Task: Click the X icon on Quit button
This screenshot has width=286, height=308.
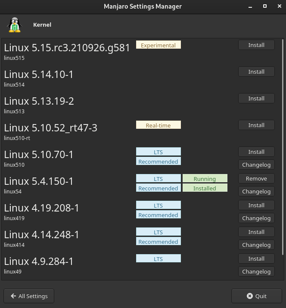Action: (x=250, y=296)
